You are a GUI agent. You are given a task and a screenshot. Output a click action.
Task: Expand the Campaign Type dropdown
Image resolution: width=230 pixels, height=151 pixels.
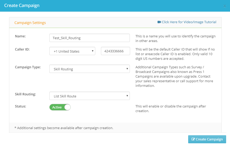(90, 69)
